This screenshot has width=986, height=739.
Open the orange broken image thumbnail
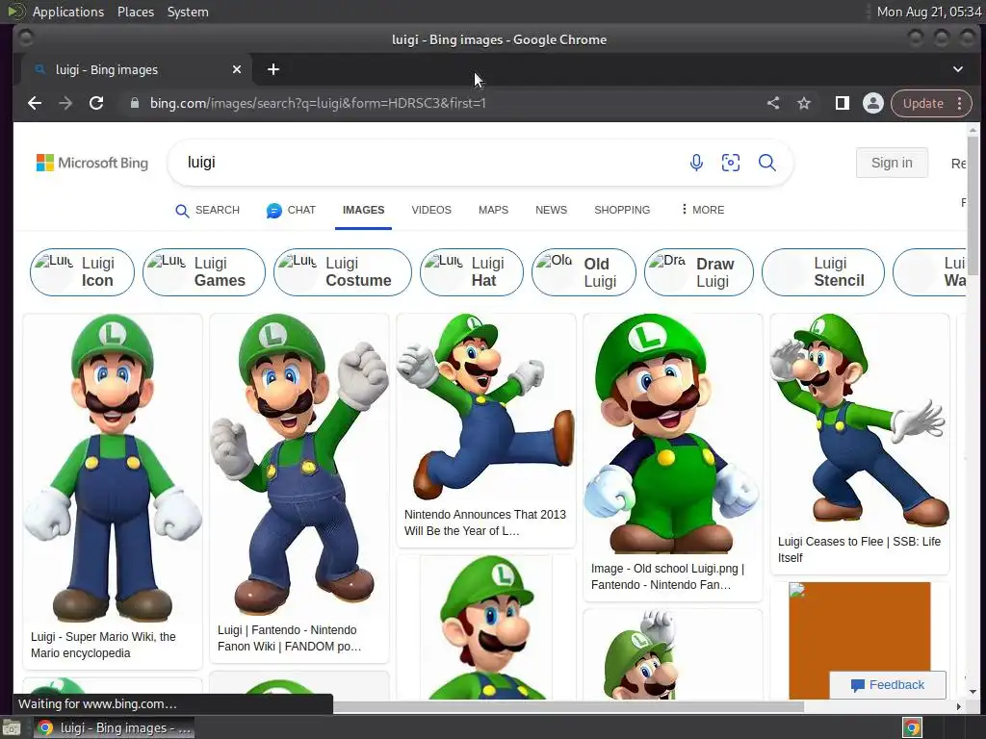(x=860, y=640)
